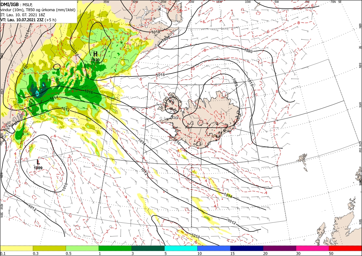Click the legend value 30
This screenshot has width=362, height=256.
coord(298,253)
